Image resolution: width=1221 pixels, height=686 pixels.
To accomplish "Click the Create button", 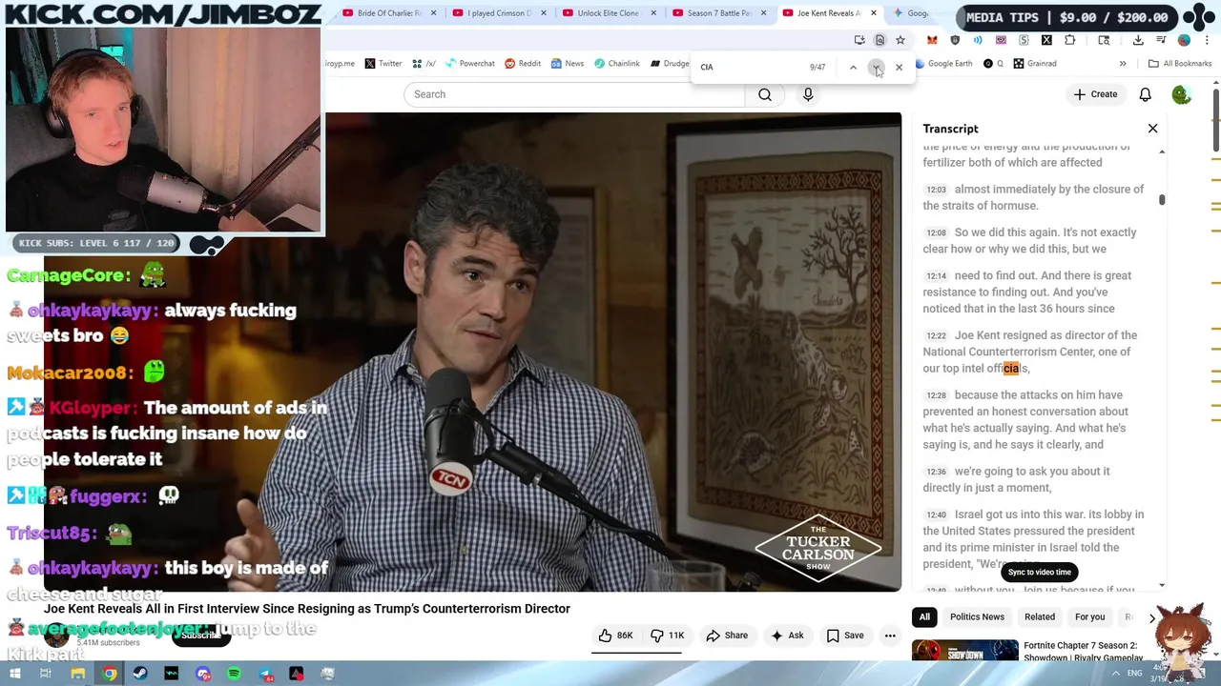I will (1094, 94).
